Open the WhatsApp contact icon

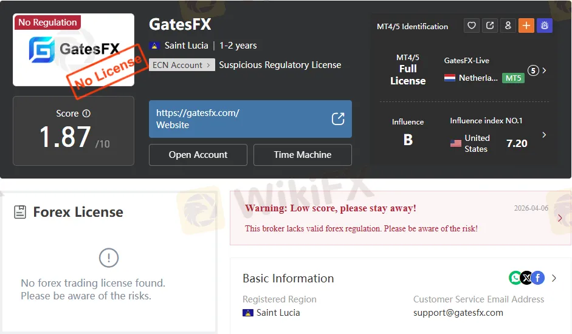coord(515,278)
